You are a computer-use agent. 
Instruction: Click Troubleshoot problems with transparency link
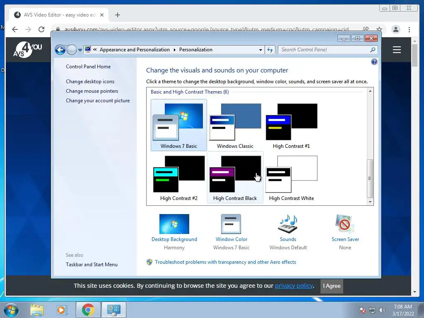225,262
